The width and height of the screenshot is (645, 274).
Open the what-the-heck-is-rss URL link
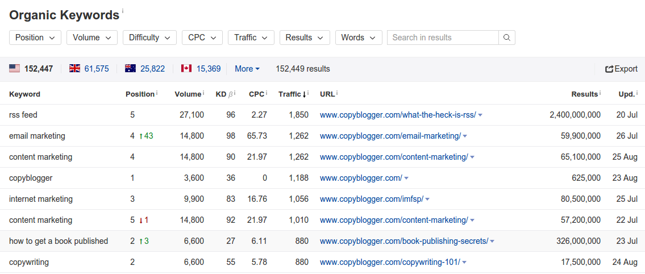[x=397, y=115]
